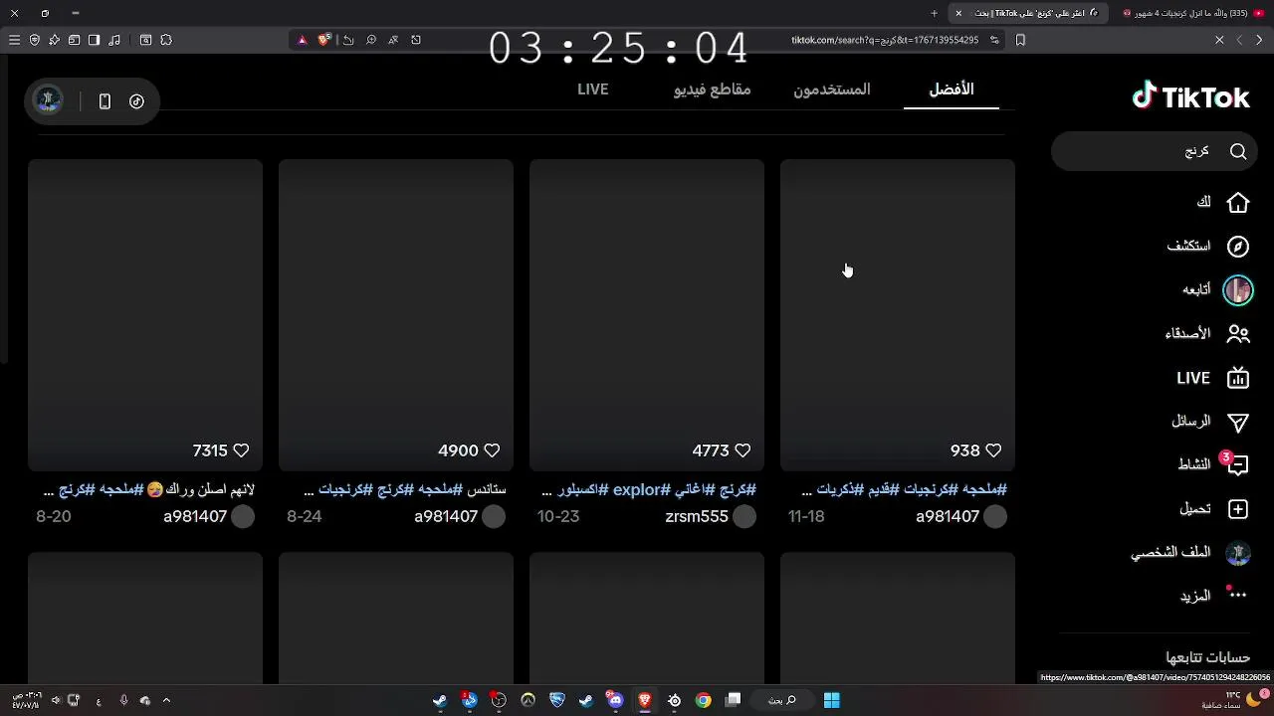Open المزيد more options
Viewport: 1274px width, 716px height.
click(x=1213, y=596)
